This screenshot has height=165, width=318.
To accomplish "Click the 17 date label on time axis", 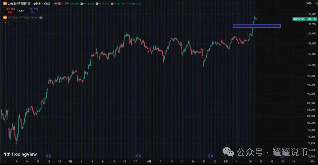I will [x=38, y=162].
